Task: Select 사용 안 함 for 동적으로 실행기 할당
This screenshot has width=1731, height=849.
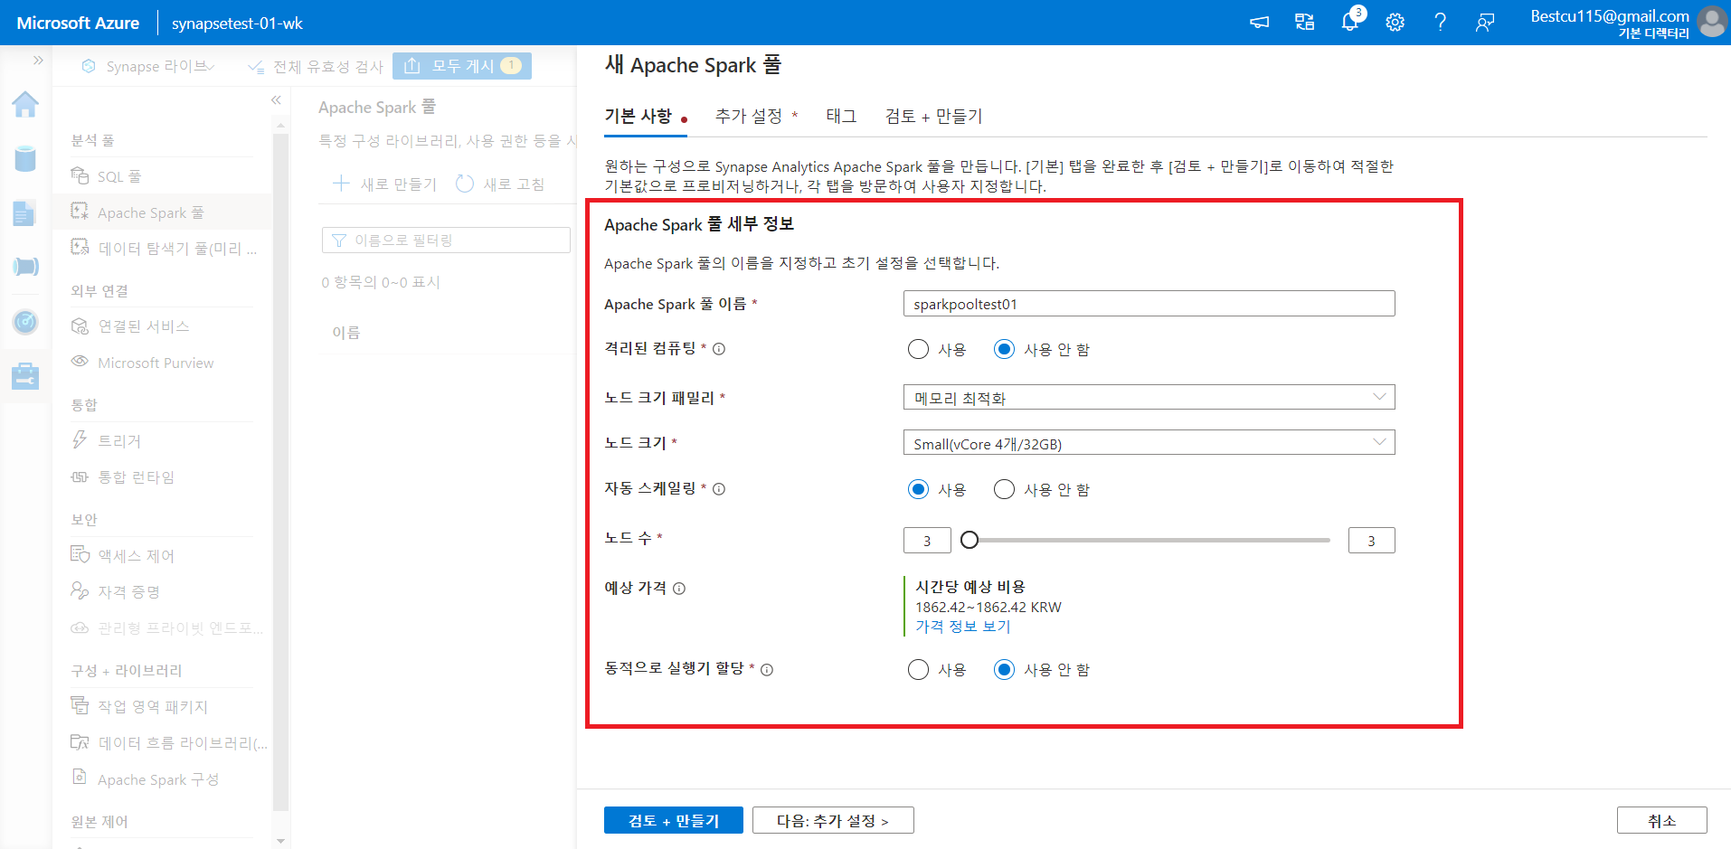Action: click(1004, 669)
